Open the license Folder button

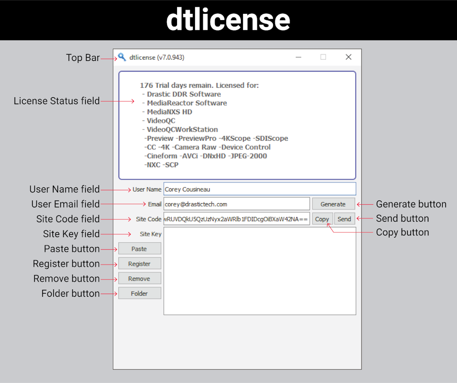[139, 294]
